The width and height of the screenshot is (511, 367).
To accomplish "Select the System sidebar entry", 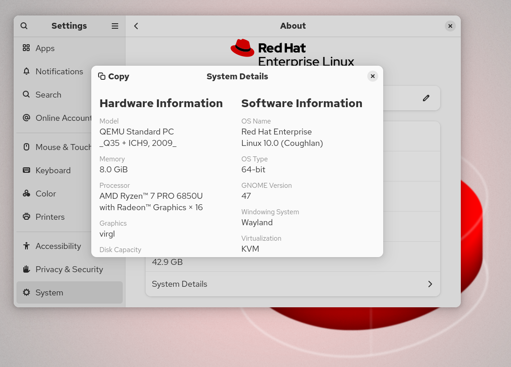I will (69, 292).
